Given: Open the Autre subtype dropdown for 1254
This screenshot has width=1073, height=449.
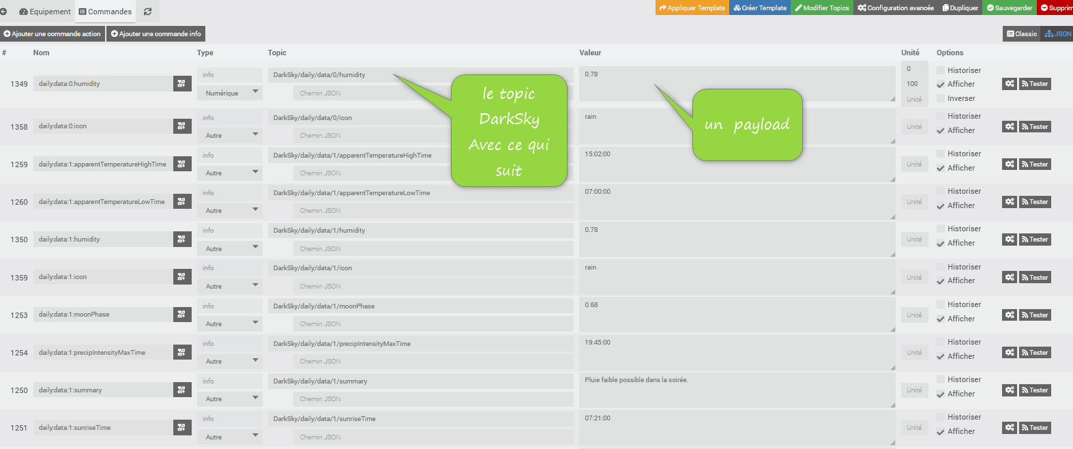Looking at the screenshot, I should (230, 362).
